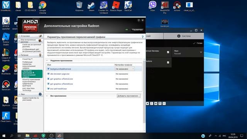
Task: Click the РУС language indicator
Action: [x=225, y=136]
